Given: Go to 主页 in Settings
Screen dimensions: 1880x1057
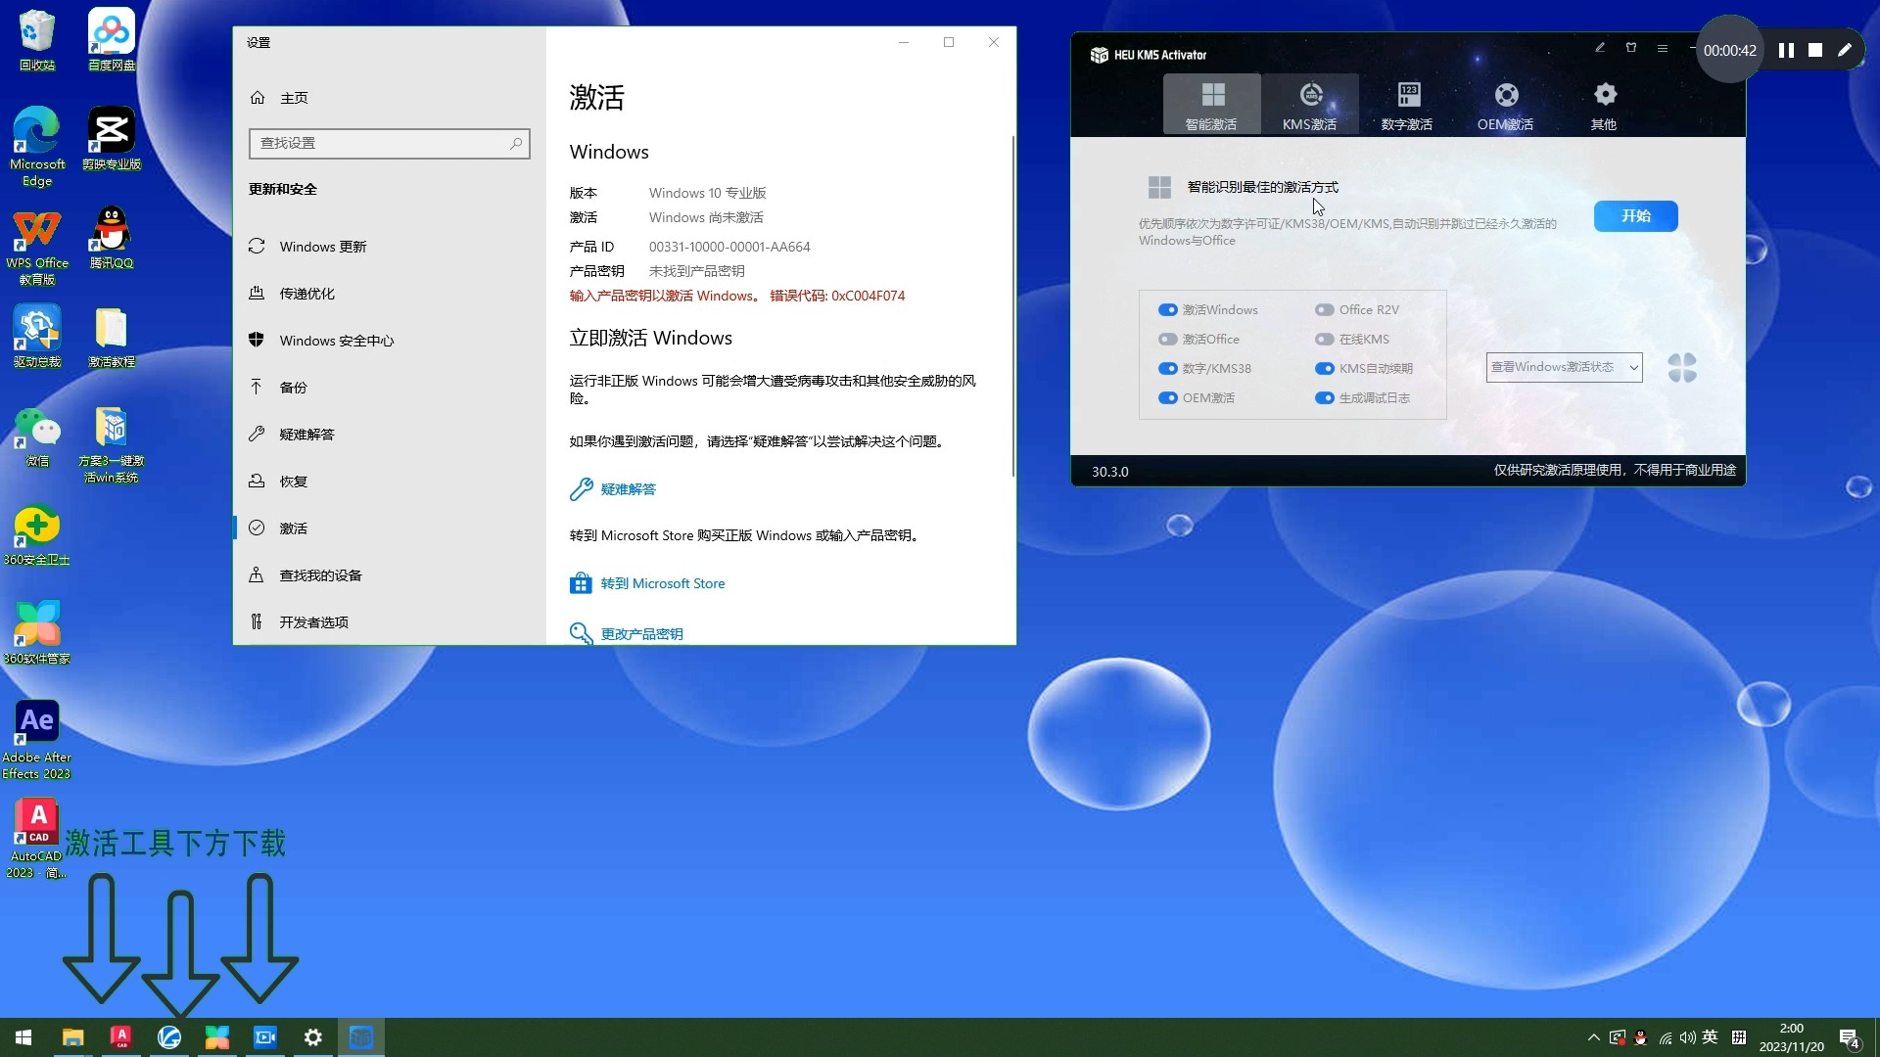Looking at the screenshot, I should click(389, 98).
